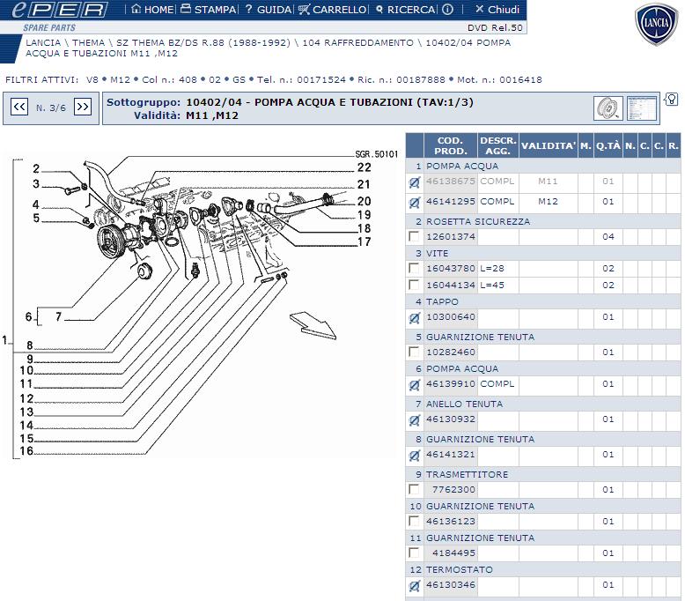Click ROSETTA SICUREZZA row heading
Image resolution: width=685 pixels, height=601 pixels.
478,221
